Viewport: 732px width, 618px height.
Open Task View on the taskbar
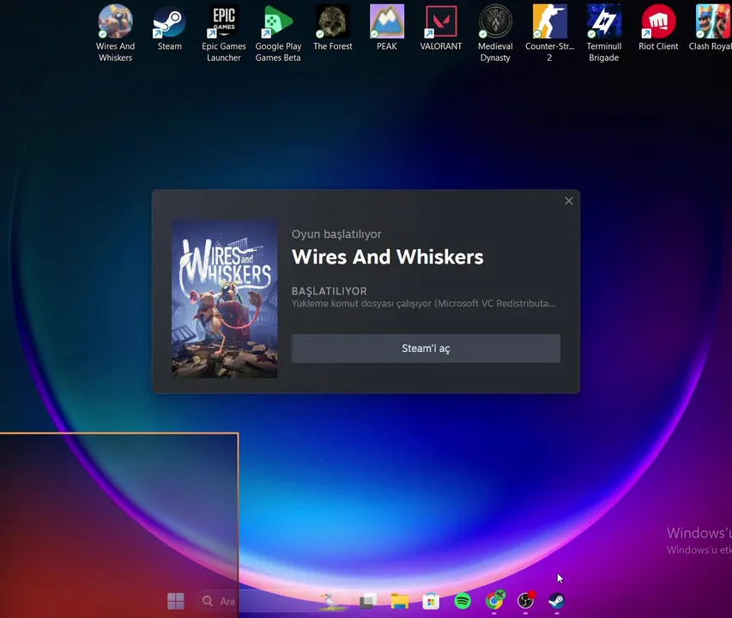[x=368, y=601]
